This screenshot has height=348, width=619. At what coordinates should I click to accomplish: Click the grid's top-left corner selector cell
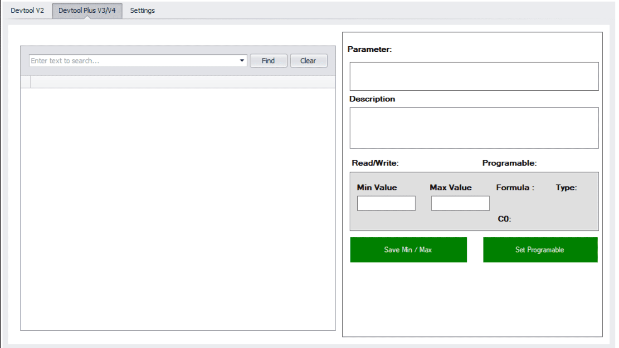25,82
